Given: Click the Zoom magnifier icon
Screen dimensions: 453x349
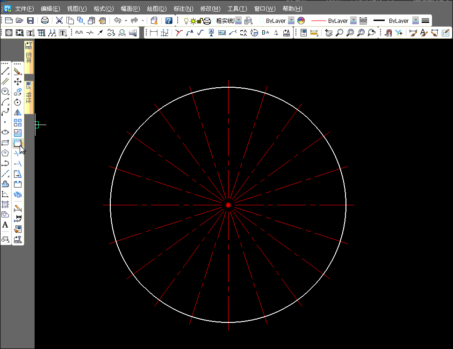Looking at the screenshot, I should pos(339,33).
